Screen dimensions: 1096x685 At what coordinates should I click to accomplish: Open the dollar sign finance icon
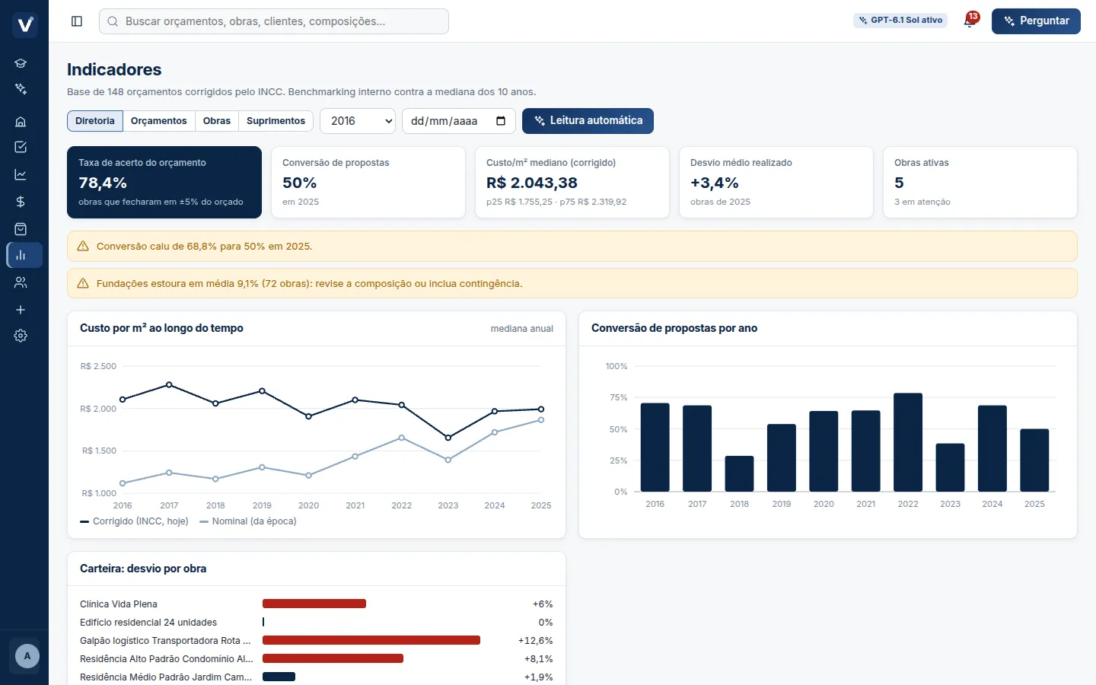click(21, 202)
